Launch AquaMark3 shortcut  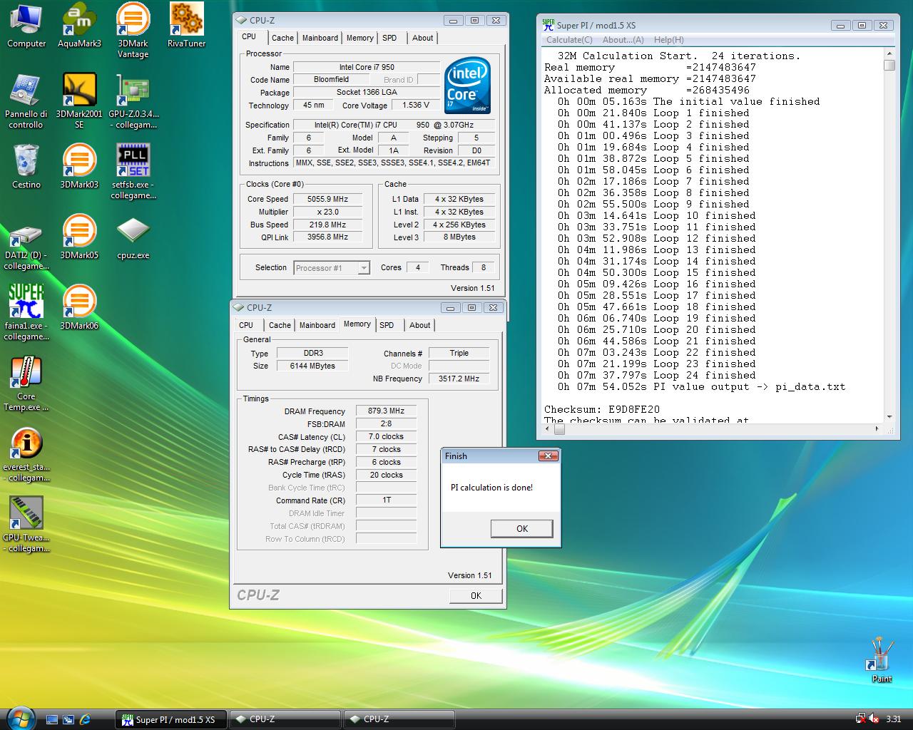79,26
